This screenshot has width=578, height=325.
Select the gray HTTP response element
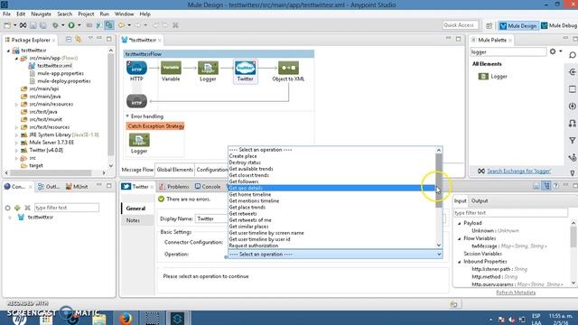pyautogui.click(x=136, y=101)
